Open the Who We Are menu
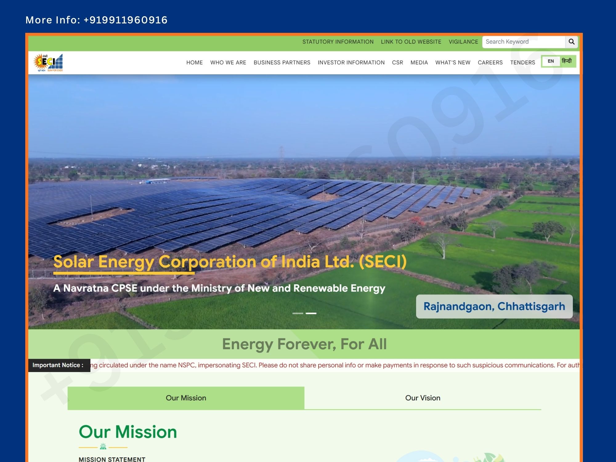616x462 pixels. click(228, 63)
